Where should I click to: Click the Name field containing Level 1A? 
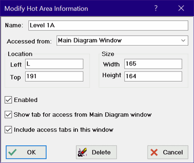coord(108,26)
